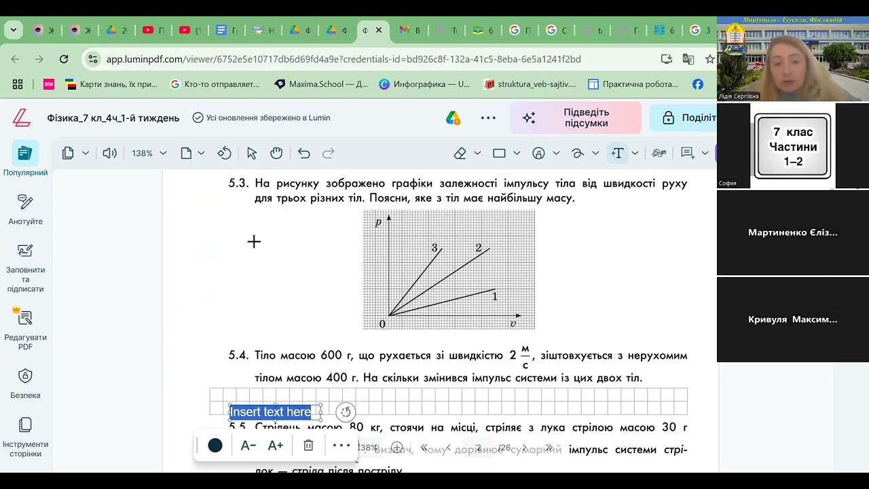Viewport: 869px width, 489px height.
Task: Click the Поділіться share button
Action: [x=684, y=117]
